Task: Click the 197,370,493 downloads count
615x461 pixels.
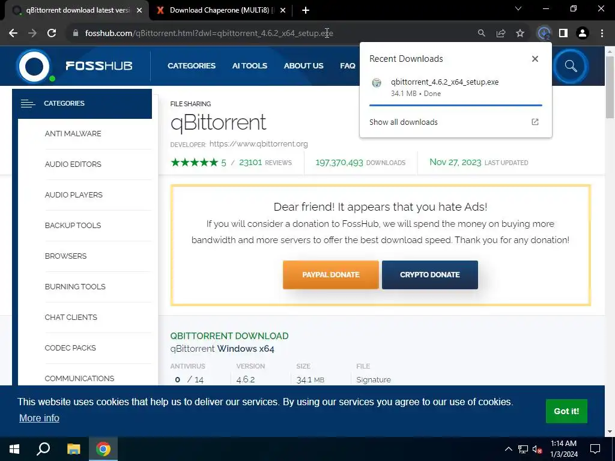Action: [339, 162]
